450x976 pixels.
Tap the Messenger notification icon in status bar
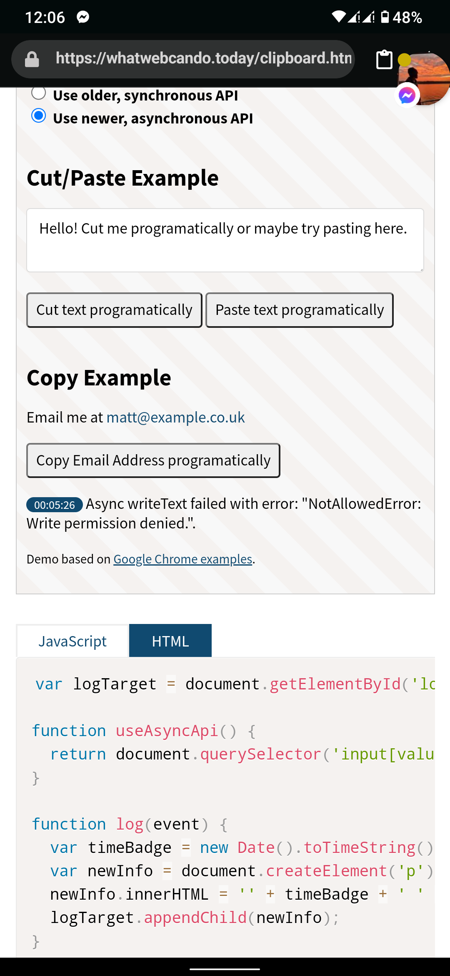point(83,17)
